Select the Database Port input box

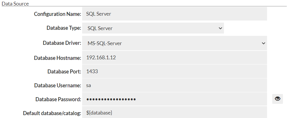point(174,71)
